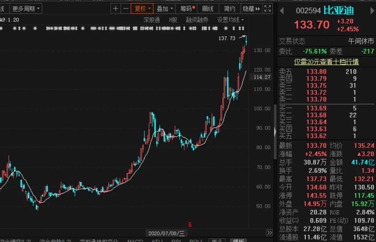376x242 pixels.
Task: Click the 涨停 value 143.55
Action: point(316,195)
